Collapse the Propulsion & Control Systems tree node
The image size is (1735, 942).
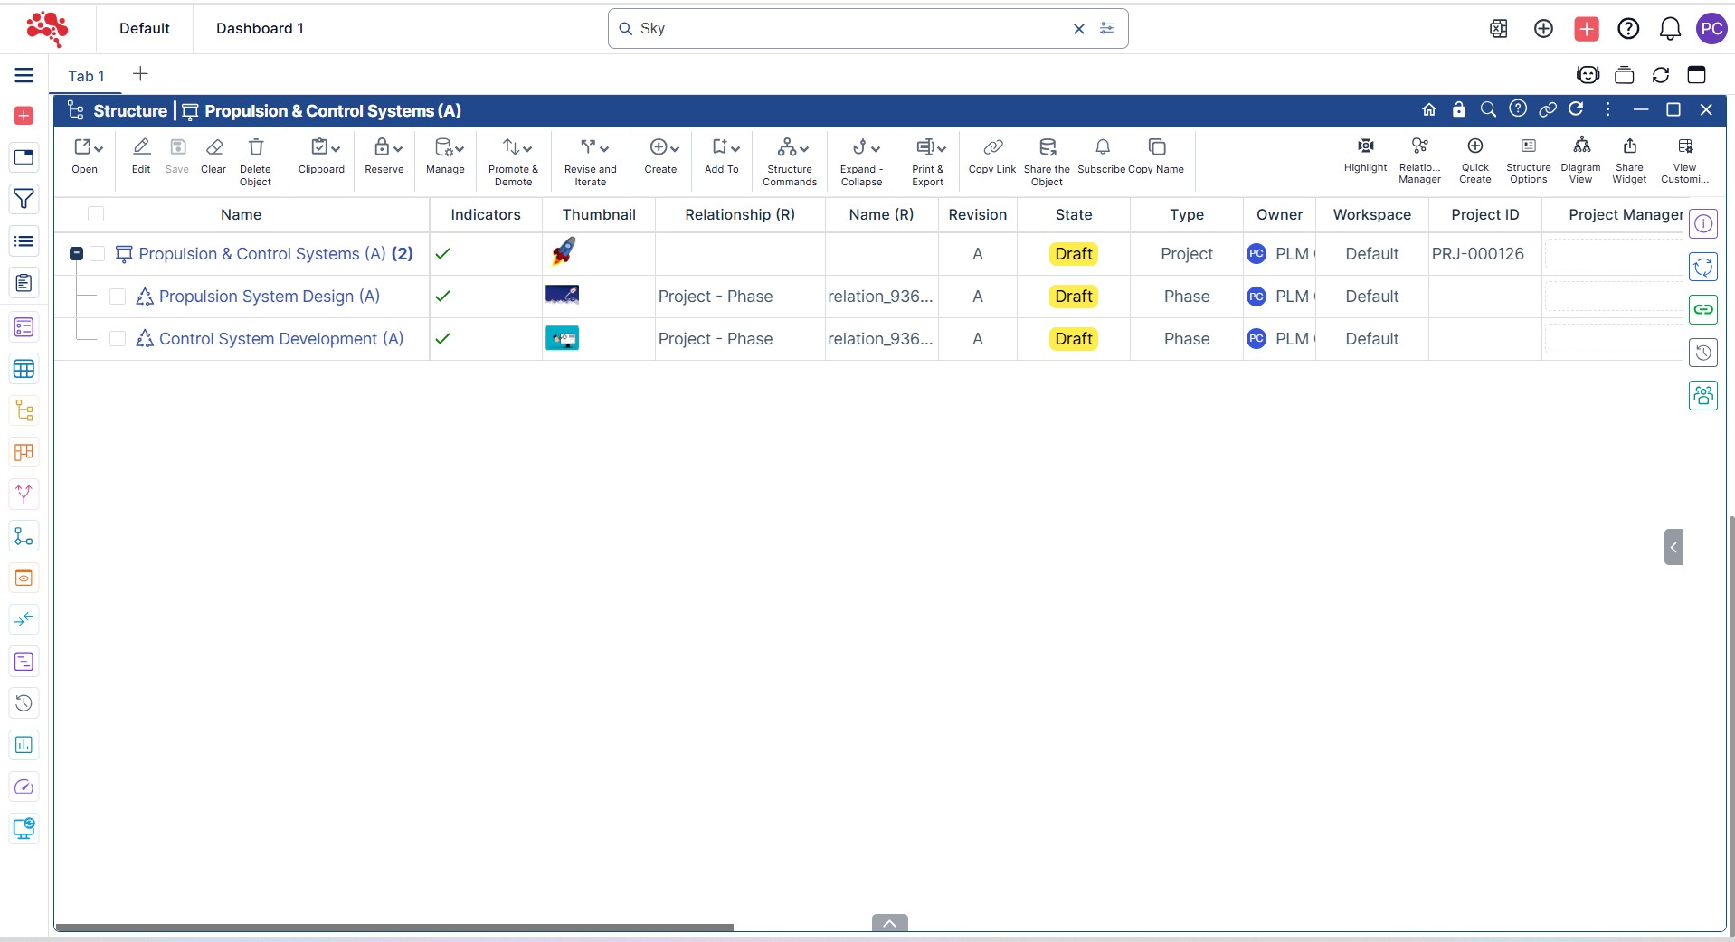pyautogui.click(x=77, y=254)
